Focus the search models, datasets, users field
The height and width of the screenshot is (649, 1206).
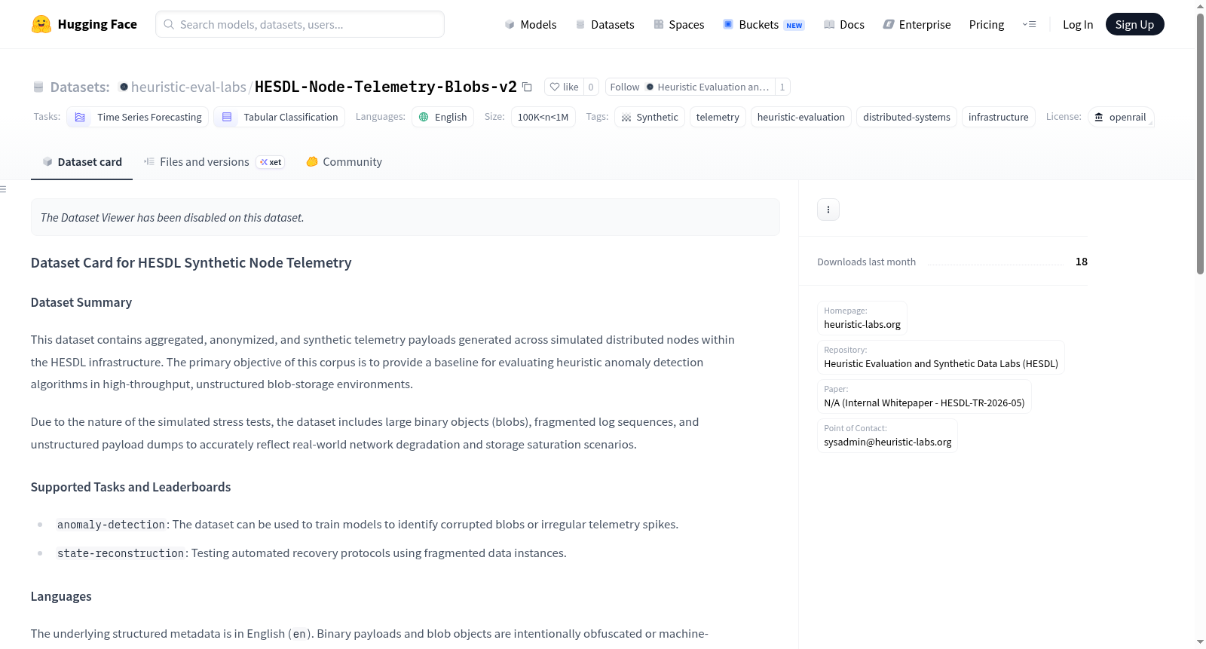point(300,24)
